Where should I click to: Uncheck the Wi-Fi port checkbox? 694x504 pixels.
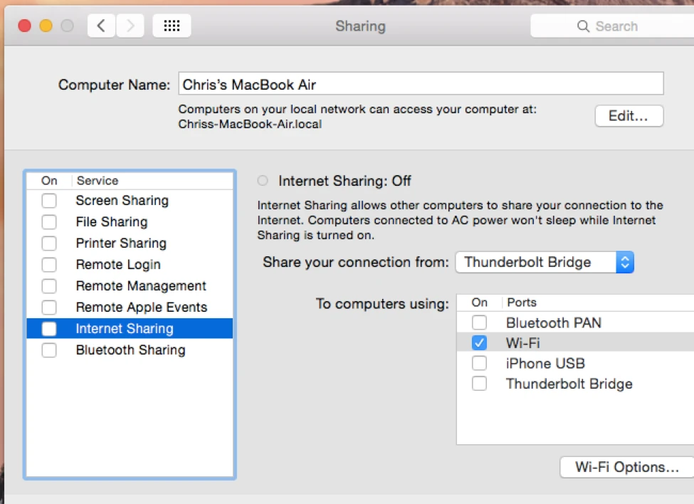[480, 343]
